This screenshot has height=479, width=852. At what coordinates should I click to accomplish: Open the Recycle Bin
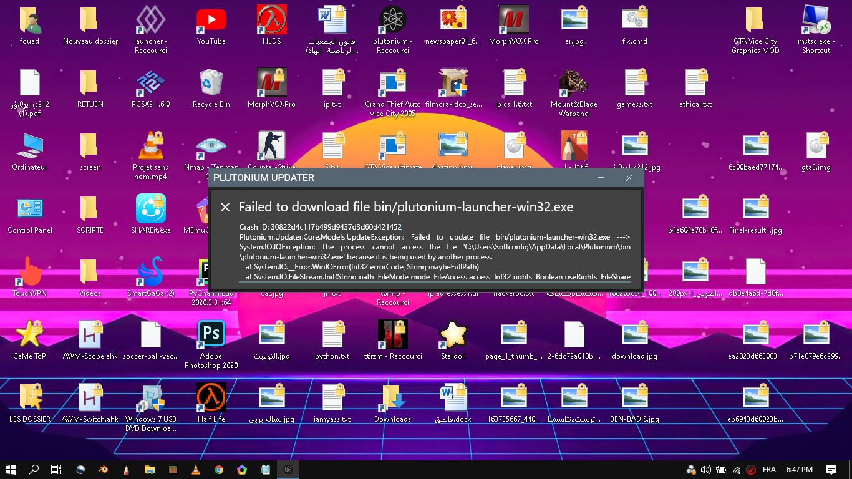coord(211,89)
